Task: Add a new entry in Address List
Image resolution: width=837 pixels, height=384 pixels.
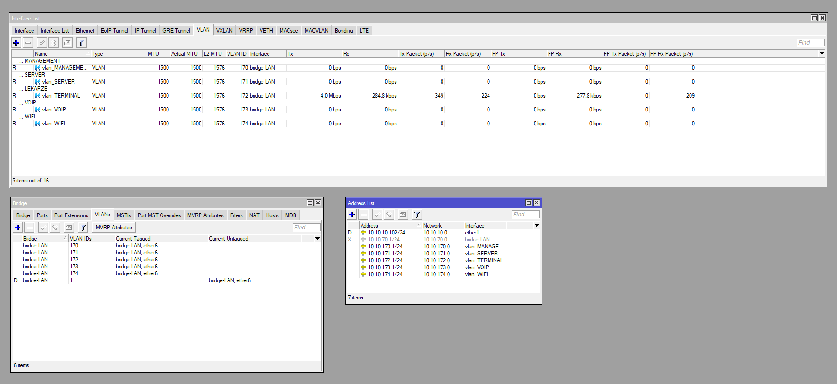Action: point(352,215)
